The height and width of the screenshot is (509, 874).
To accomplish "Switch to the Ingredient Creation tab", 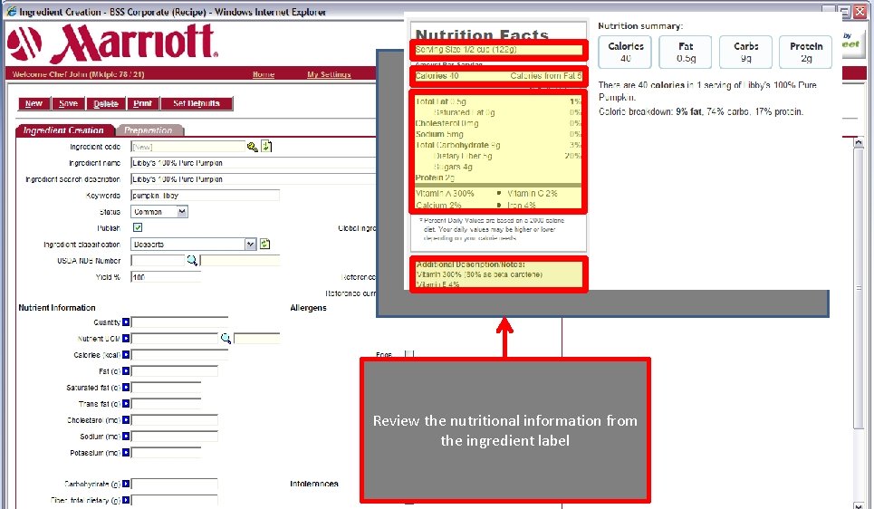I will click(x=63, y=130).
